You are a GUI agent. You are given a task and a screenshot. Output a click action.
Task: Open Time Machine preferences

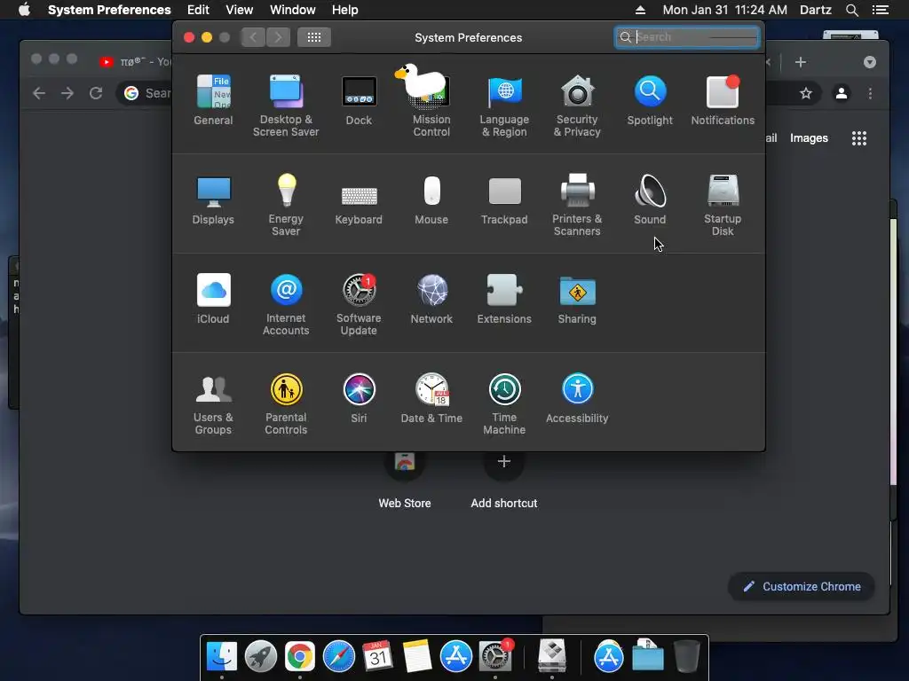coord(504,404)
